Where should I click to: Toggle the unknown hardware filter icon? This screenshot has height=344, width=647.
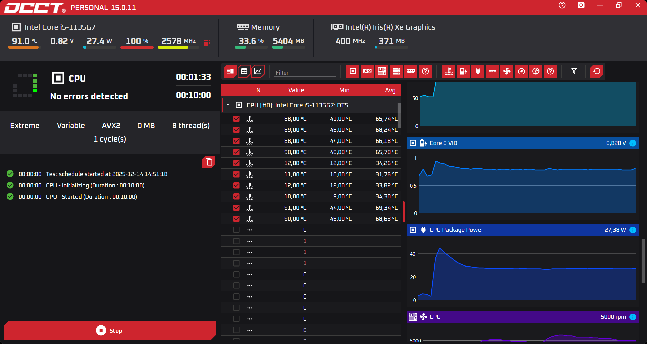point(425,71)
